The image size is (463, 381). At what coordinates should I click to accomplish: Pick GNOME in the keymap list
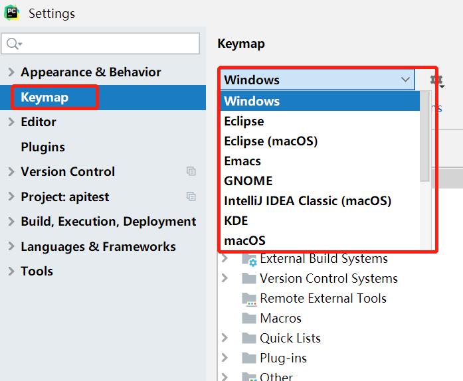point(248,181)
